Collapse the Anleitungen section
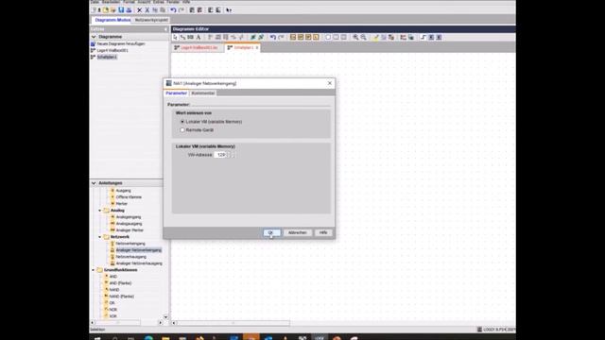The height and width of the screenshot is (340, 605). (94, 183)
